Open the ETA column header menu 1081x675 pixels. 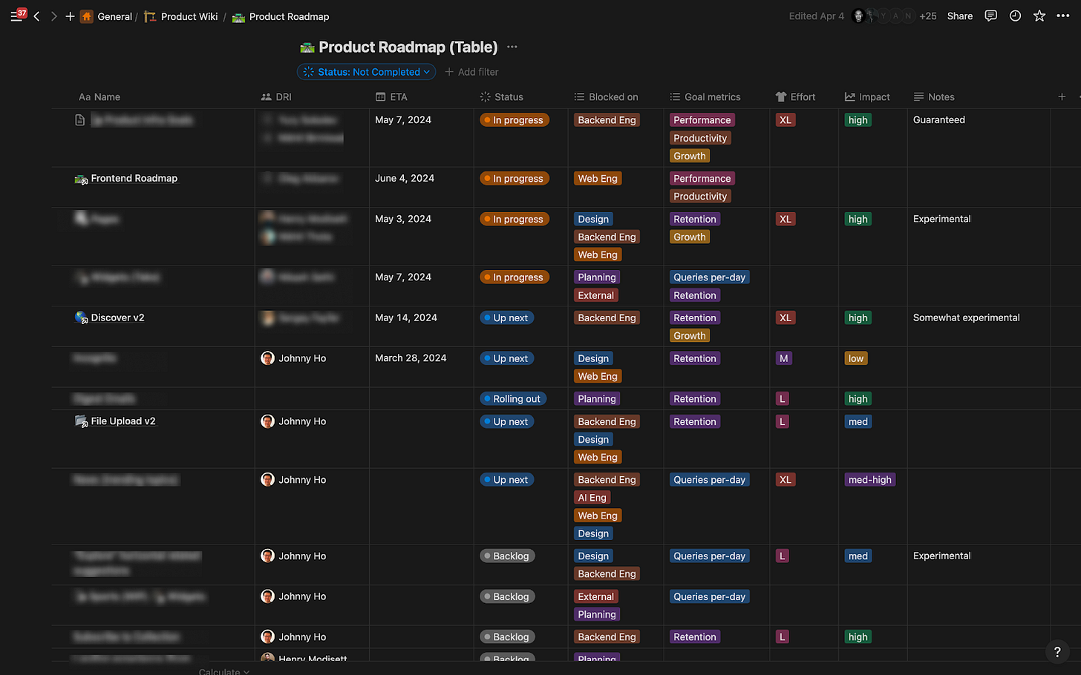coord(392,96)
